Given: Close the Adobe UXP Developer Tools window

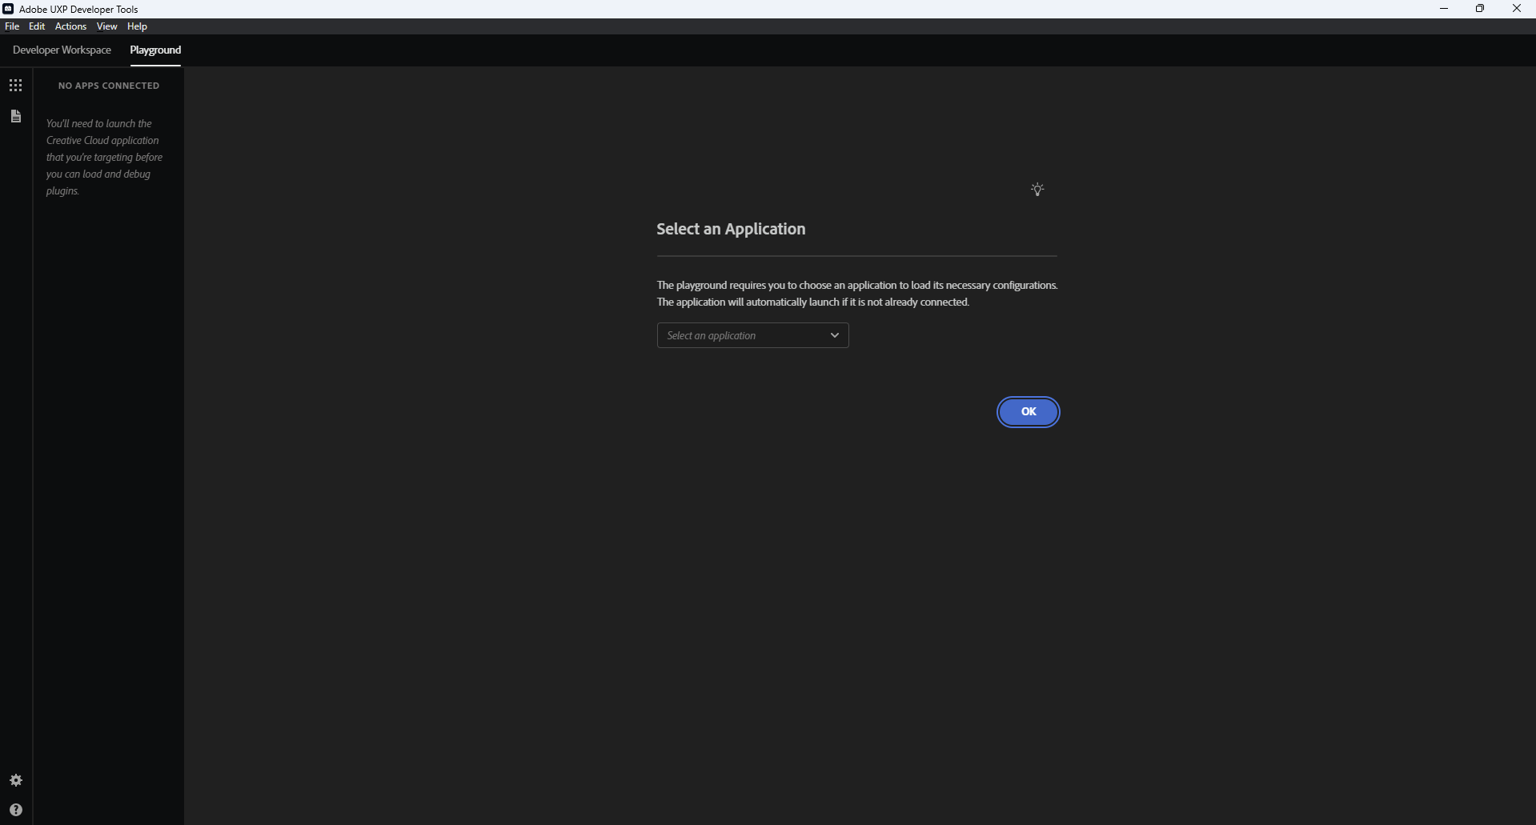Looking at the screenshot, I should 1517,9.
